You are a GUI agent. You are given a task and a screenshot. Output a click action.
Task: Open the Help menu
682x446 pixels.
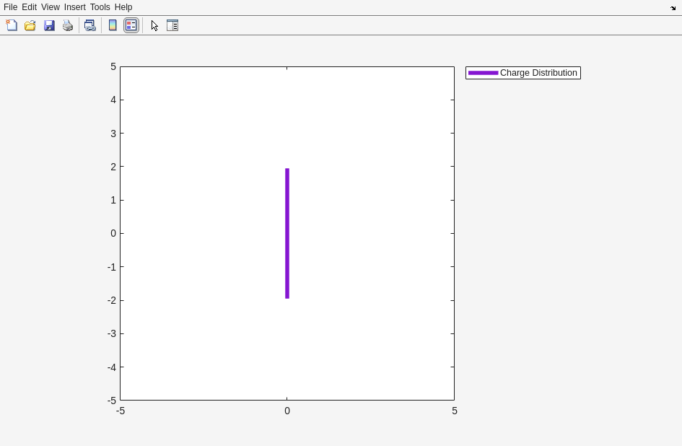point(123,7)
